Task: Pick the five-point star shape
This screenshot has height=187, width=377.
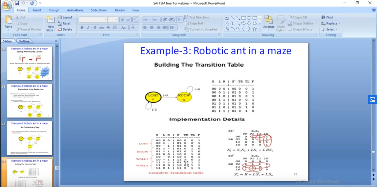Action: point(254,29)
